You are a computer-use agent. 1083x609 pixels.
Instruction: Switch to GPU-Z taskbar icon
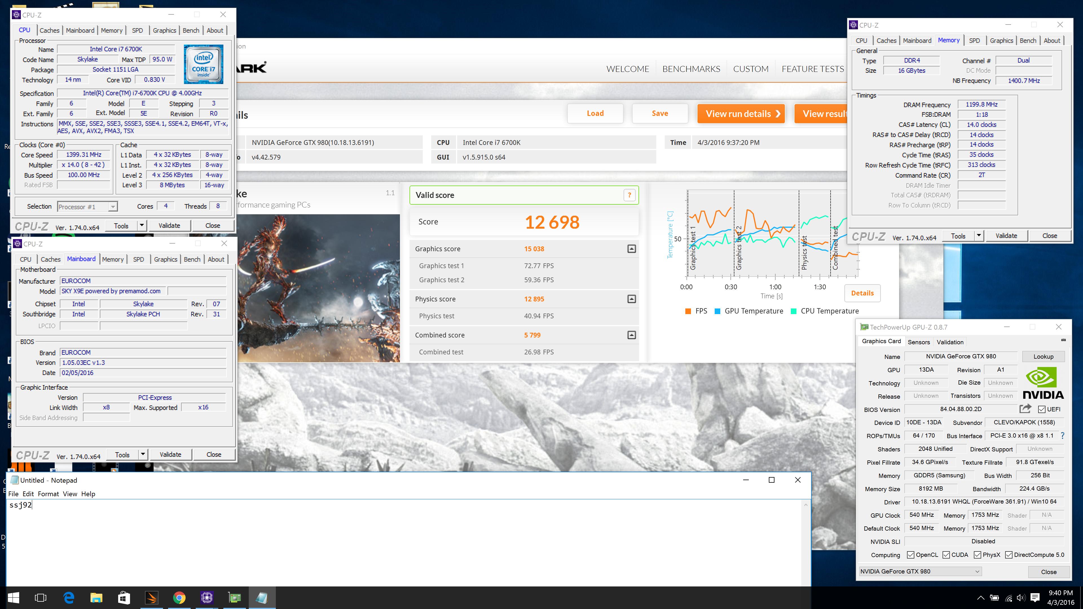[x=235, y=598]
